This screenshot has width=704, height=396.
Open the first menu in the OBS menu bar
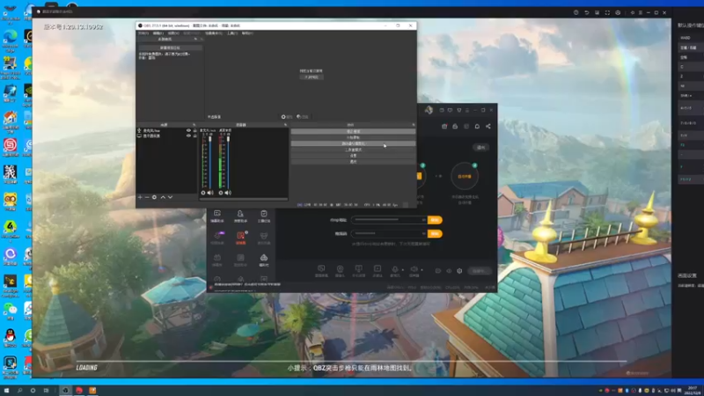click(x=143, y=33)
